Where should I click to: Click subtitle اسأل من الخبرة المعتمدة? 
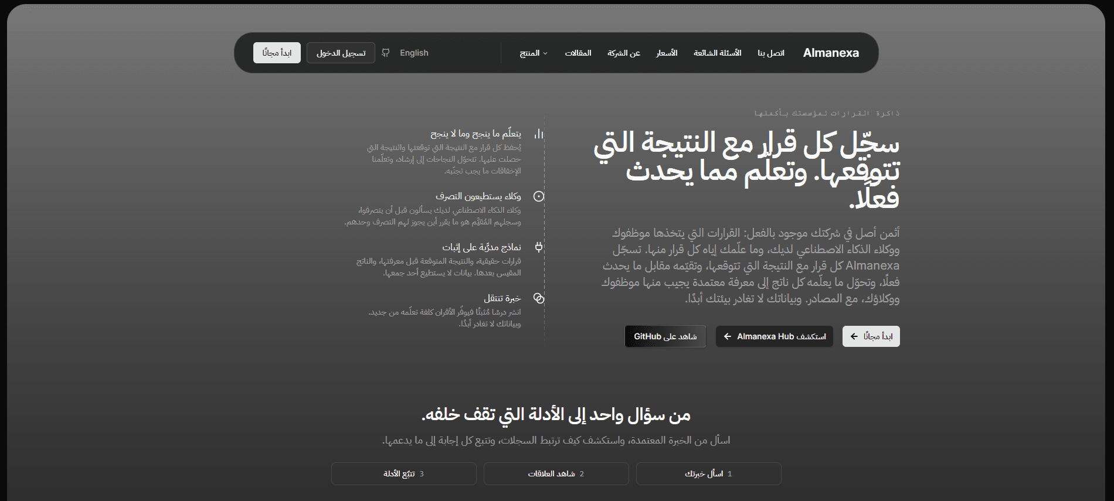coord(556,440)
